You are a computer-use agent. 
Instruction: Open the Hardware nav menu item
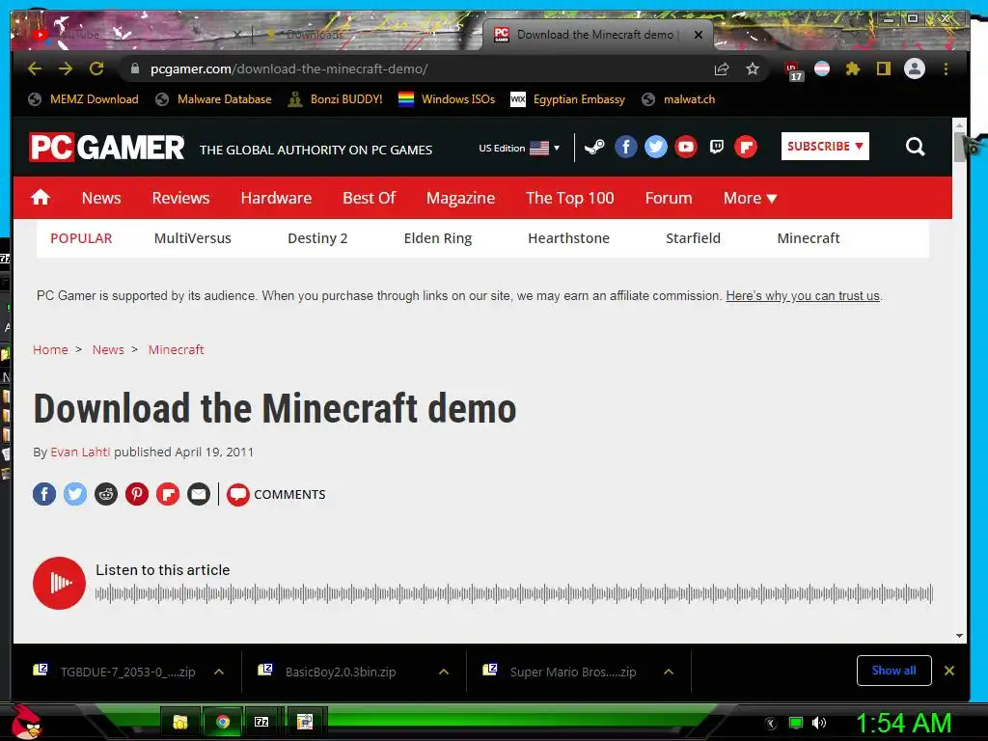276,198
